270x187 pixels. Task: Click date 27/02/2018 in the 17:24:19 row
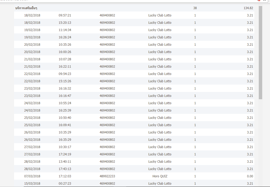click(x=32, y=154)
